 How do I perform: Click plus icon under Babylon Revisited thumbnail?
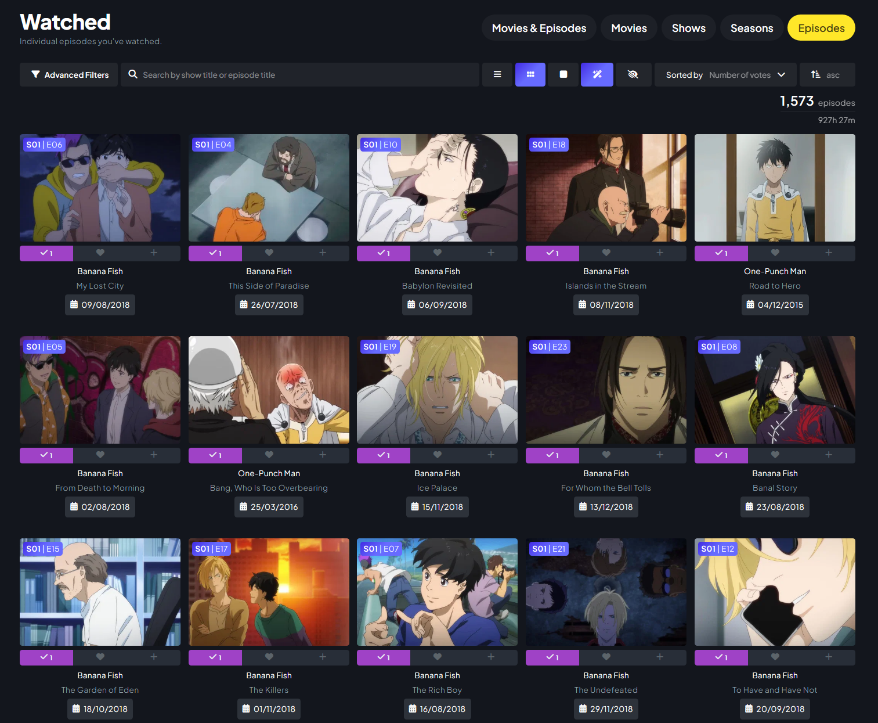[x=491, y=253]
